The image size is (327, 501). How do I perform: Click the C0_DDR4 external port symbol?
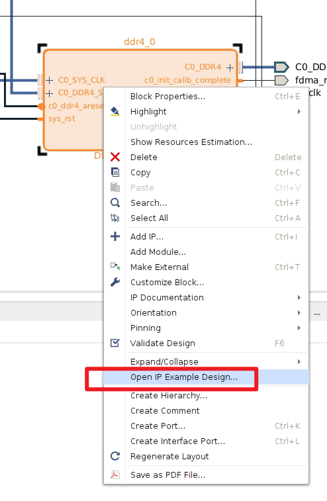pos(281,67)
